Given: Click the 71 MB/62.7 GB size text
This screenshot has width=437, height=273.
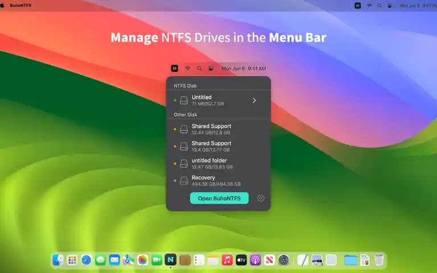Looking at the screenshot, I should point(208,104).
